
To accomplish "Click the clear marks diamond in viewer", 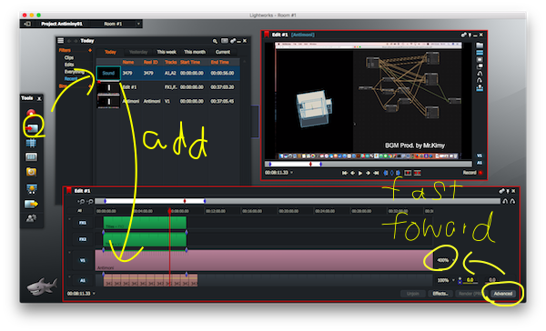I will click(391, 173).
